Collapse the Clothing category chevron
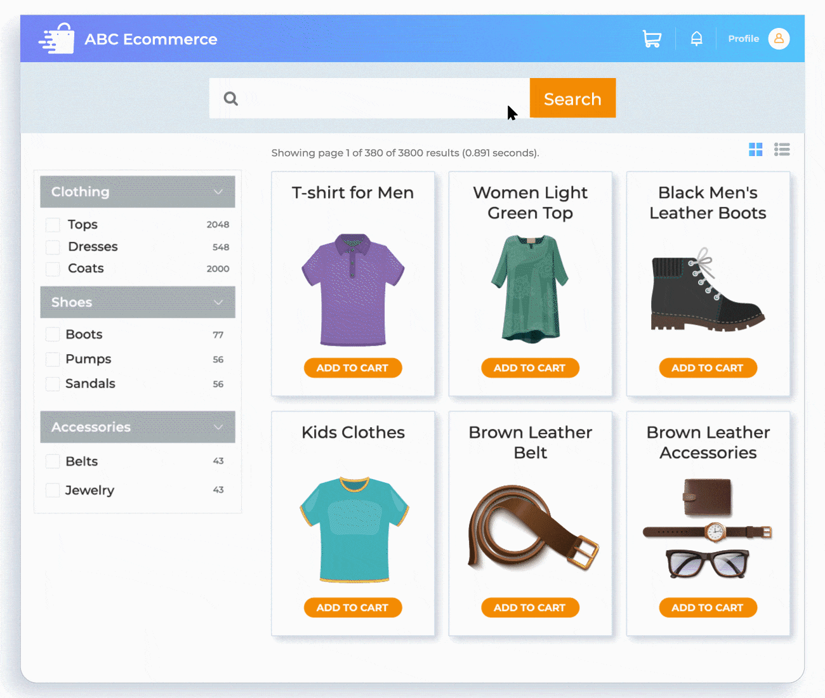 click(218, 192)
